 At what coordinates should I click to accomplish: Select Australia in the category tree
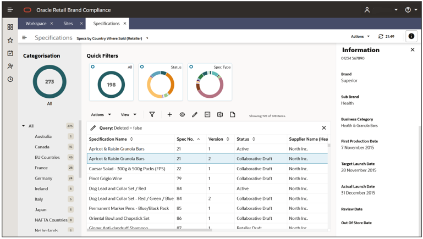pos(43,136)
